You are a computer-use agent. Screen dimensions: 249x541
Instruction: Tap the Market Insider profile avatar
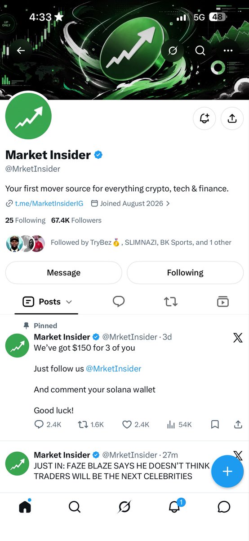[x=28, y=116]
